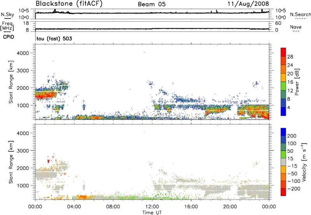311x215 pixels.
Task: Click the '60' Nave axis tick
Action: tap(278, 23)
